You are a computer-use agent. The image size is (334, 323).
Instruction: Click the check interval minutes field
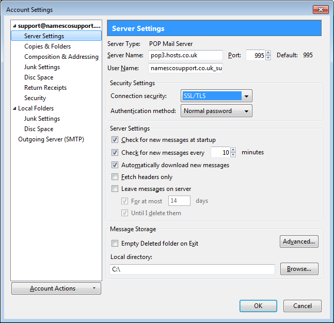tap(220, 152)
